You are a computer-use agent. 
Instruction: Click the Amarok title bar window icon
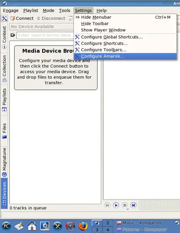click(5, 3)
